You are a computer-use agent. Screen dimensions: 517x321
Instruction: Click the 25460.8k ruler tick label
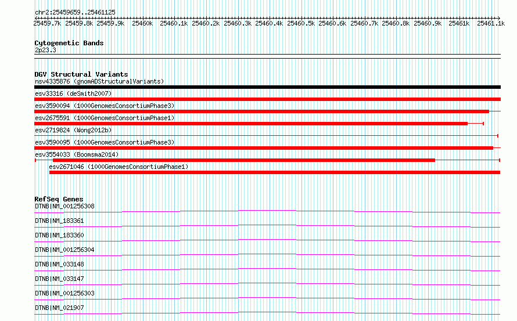(x=396, y=23)
